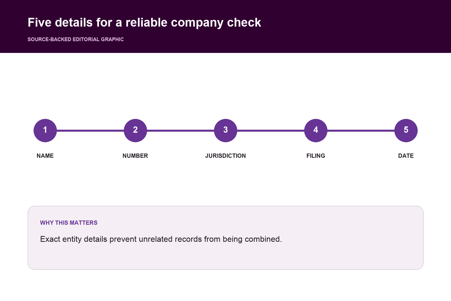
Task: Click the 'Exact entity details prevent' sentence
Action: tap(161, 239)
